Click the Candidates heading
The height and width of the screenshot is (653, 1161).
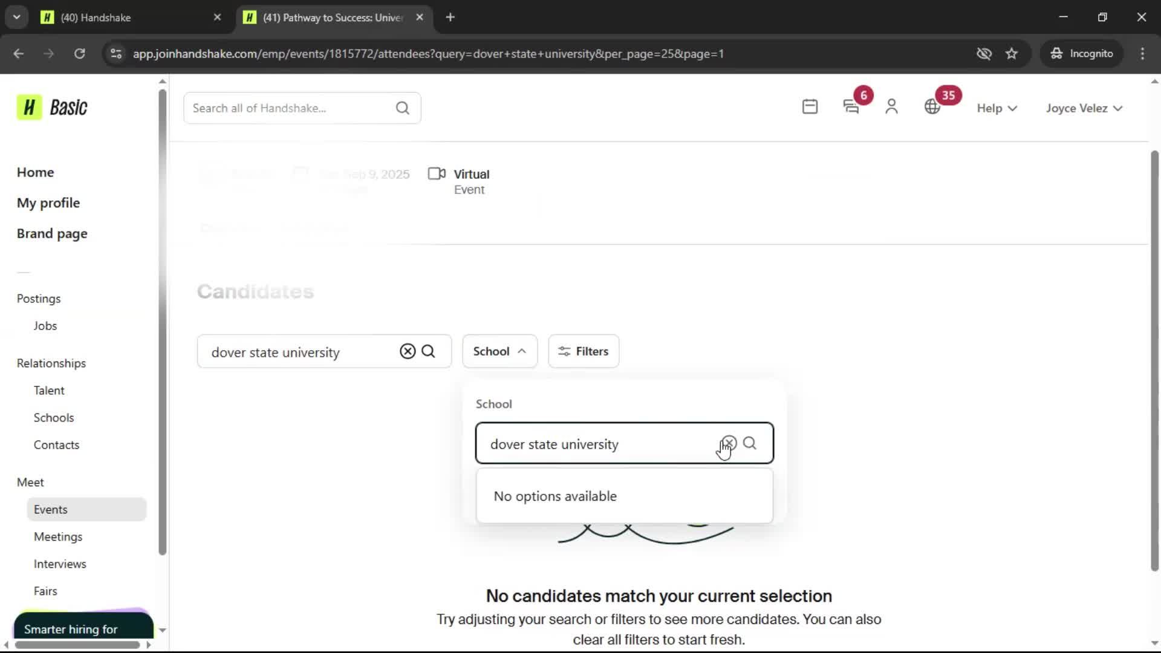(255, 291)
